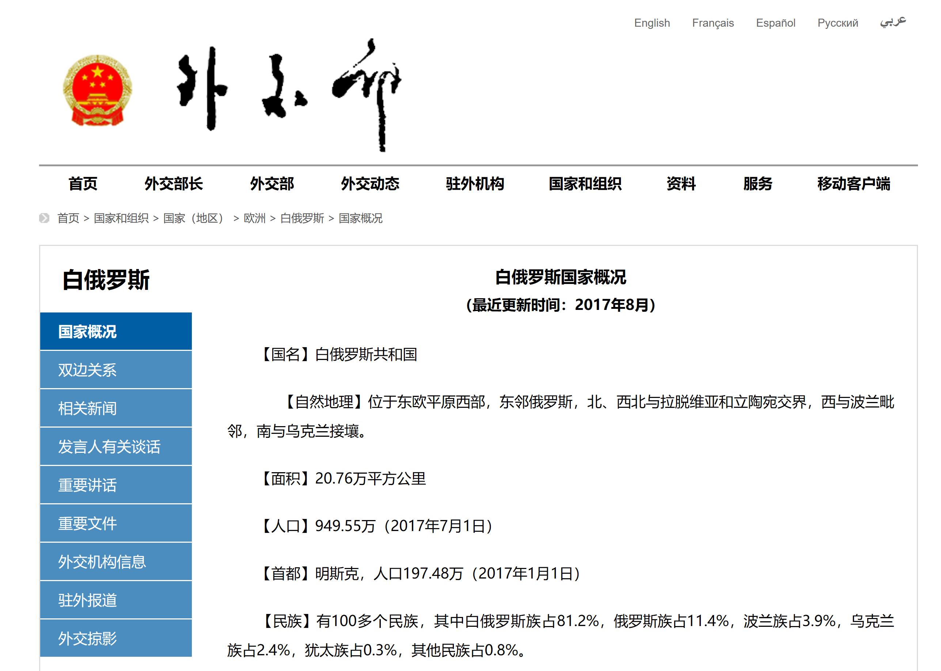Click the breadcrumb arrow icon
The image size is (941, 671).
coord(44,218)
